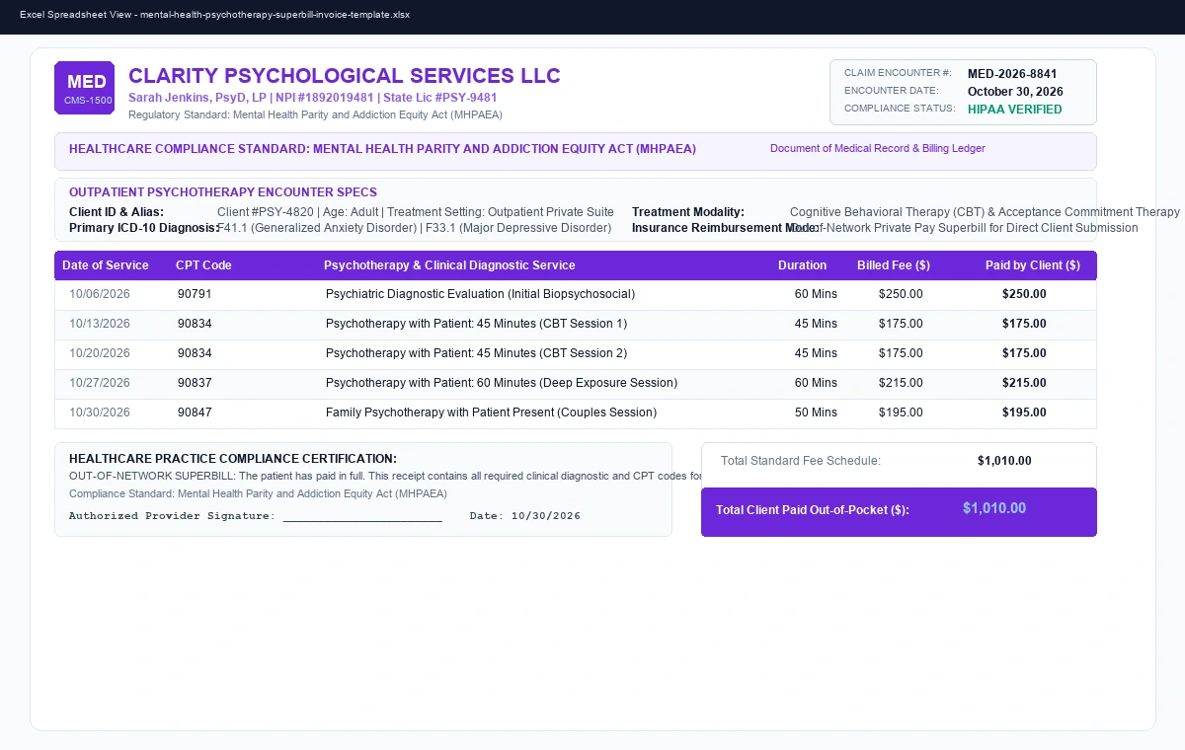Click the purple MED CMS-1500 logo badge

click(84, 88)
